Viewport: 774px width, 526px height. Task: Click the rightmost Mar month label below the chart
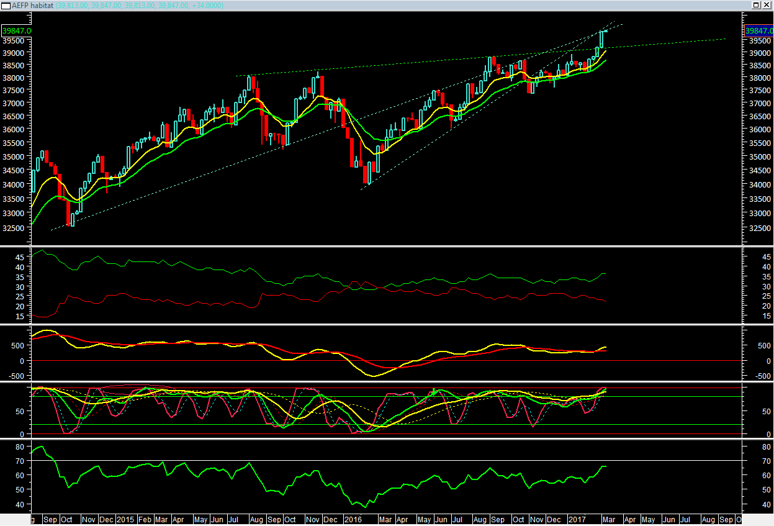(x=609, y=520)
